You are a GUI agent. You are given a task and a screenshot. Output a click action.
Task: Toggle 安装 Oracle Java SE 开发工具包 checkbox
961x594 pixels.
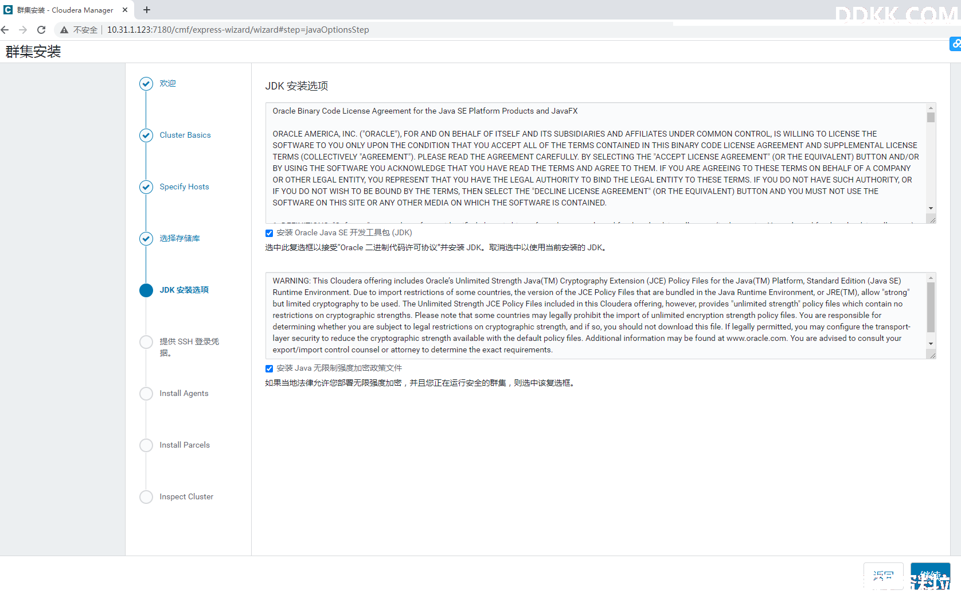[x=269, y=233]
